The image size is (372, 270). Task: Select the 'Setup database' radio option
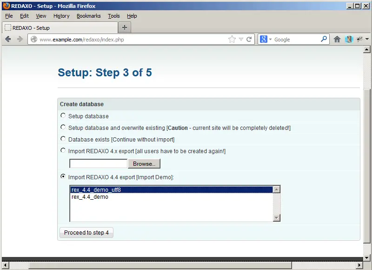coord(63,115)
